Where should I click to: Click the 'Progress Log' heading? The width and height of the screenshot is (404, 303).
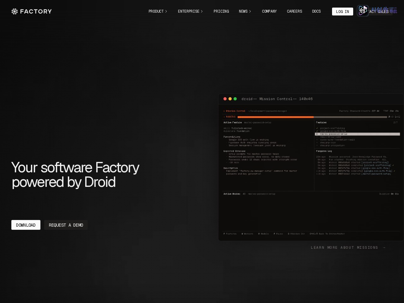(x=324, y=151)
